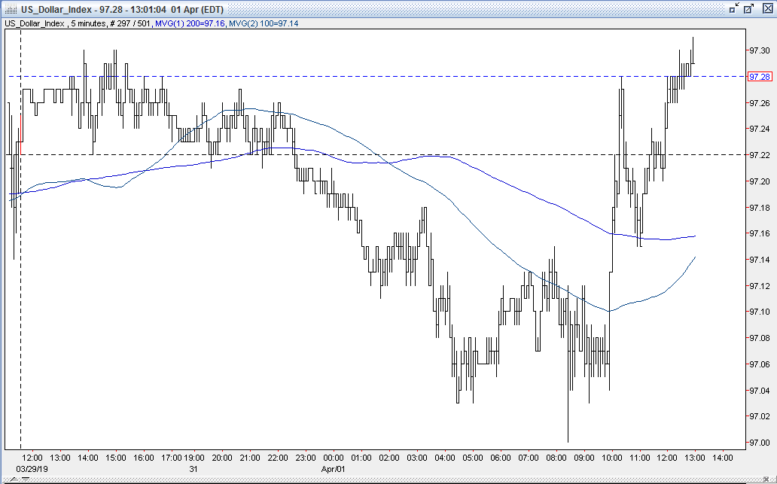Click the blue dashed 97.28 price line

376,76
